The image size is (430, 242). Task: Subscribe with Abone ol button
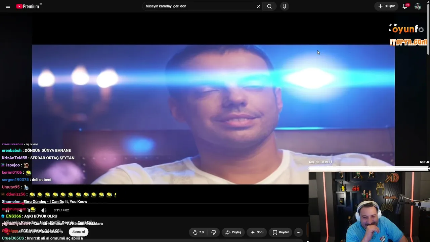[79, 232]
